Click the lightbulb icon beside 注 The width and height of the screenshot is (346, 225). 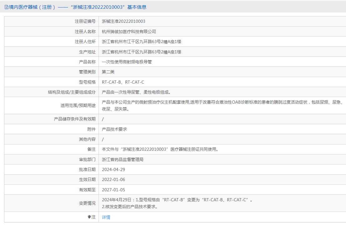89,217
